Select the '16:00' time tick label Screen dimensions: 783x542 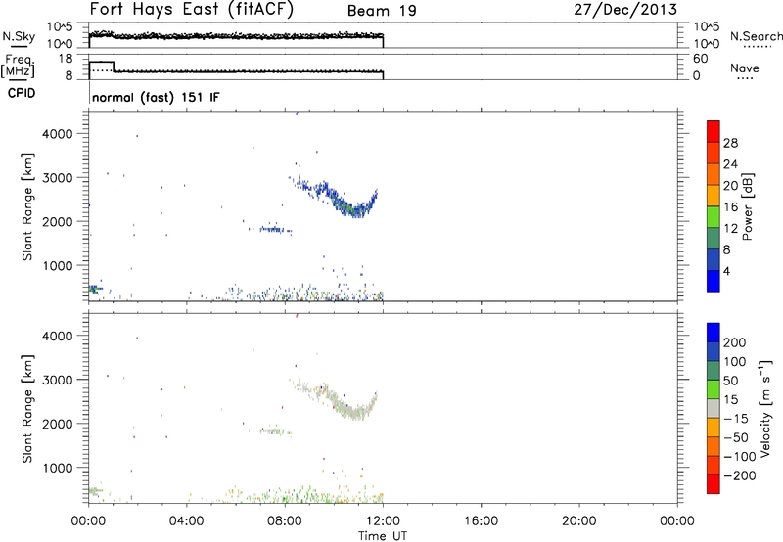[481, 521]
